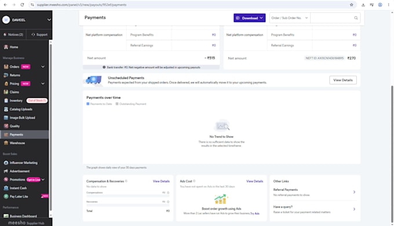This screenshot has height=226, width=394.
Task: Bookmark this page with star icon
Action: (x=352, y=5)
